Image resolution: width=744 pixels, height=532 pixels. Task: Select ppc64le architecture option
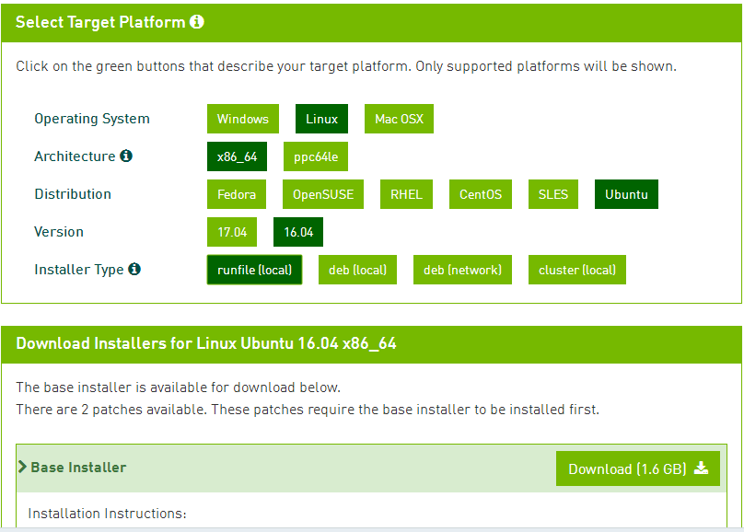coord(316,156)
